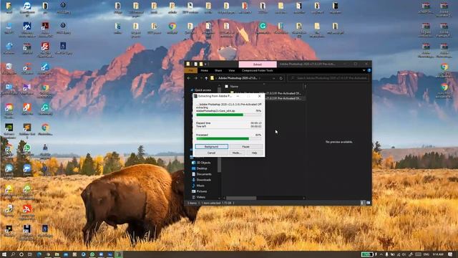The height and width of the screenshot is (258, 458).
Task: Click Explorer title bar folder icon
Action: pos(188,64)
